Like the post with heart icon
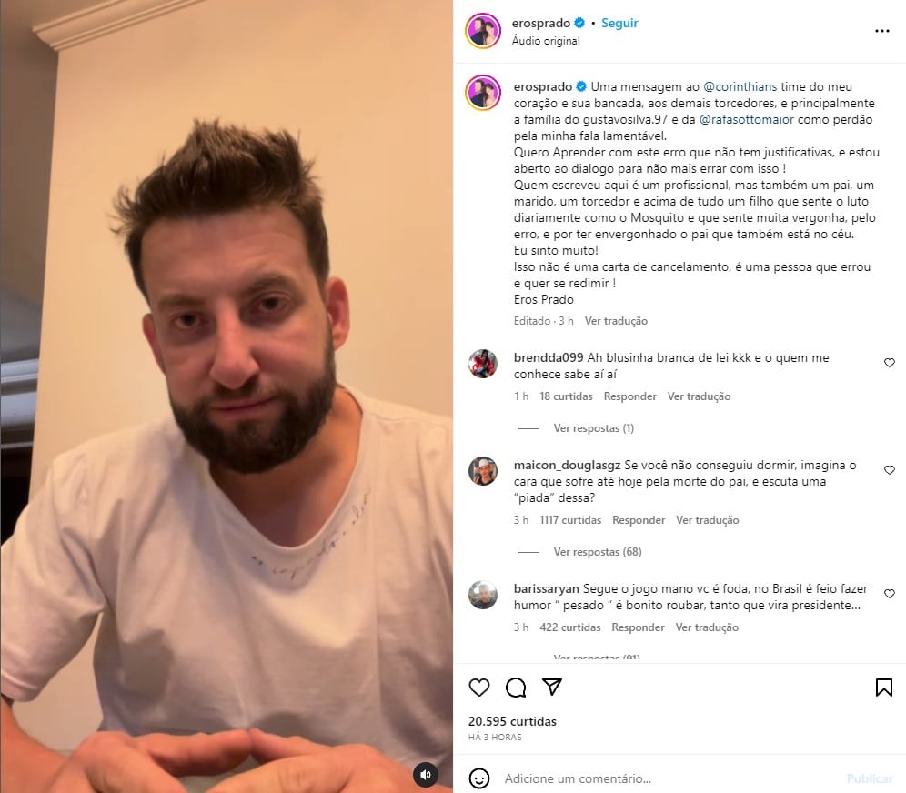Screen dimensions: 906x793 click(x=479, y=688)
